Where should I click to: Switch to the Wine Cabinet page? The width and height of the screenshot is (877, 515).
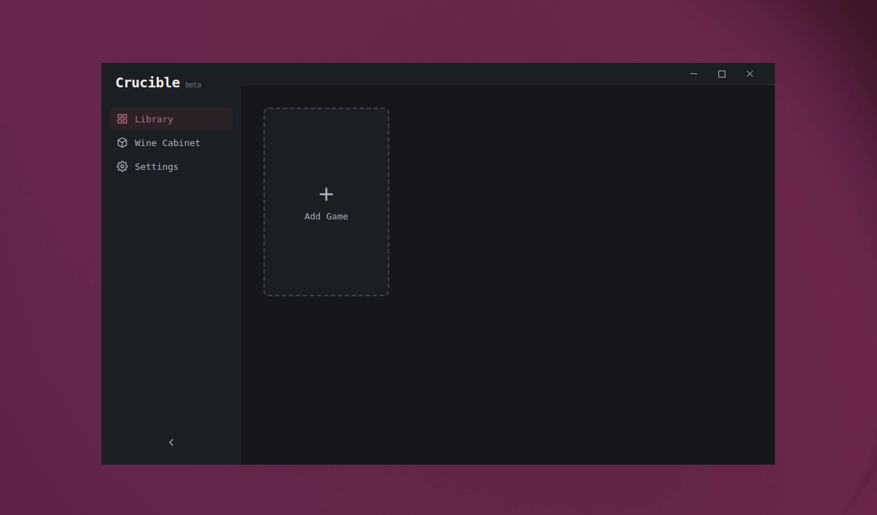(x=167, y=143)
